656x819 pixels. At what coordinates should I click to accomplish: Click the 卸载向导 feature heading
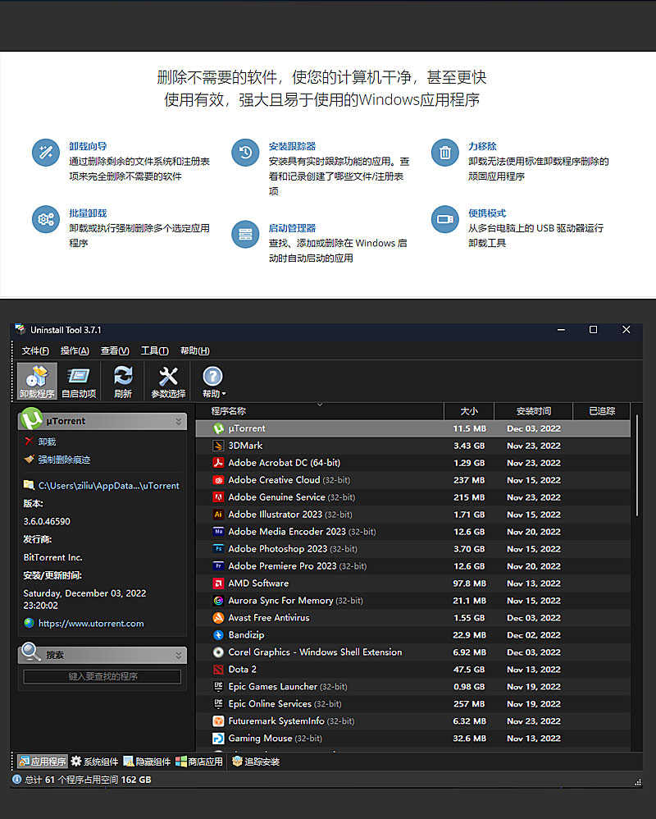(x=88, y=146)
